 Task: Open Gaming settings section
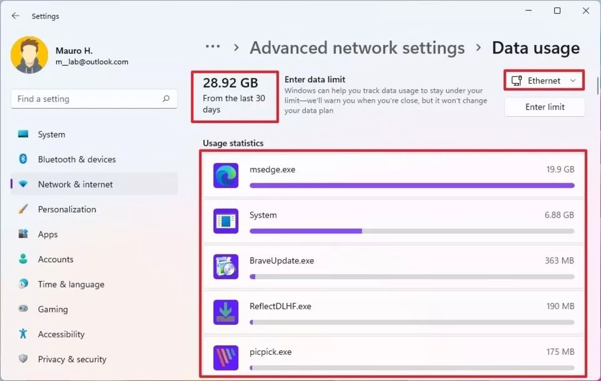[x=53, y=309]
